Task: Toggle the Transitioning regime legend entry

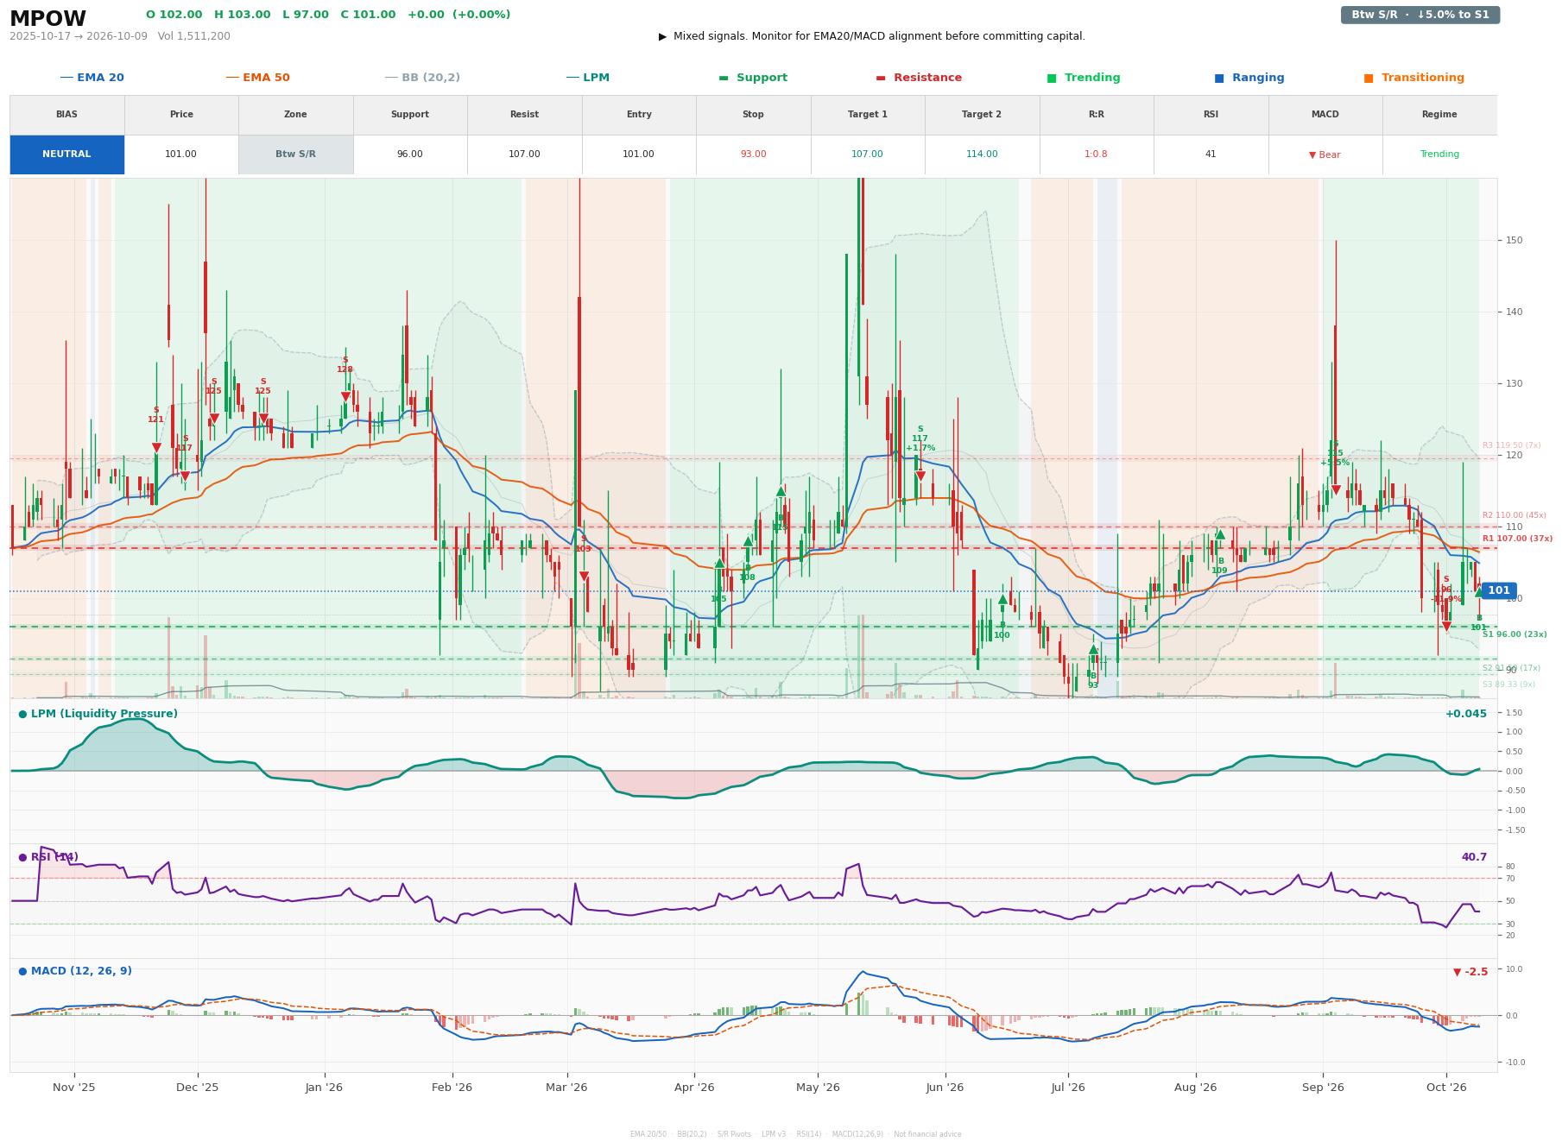Action: [x=1414, y=78]
